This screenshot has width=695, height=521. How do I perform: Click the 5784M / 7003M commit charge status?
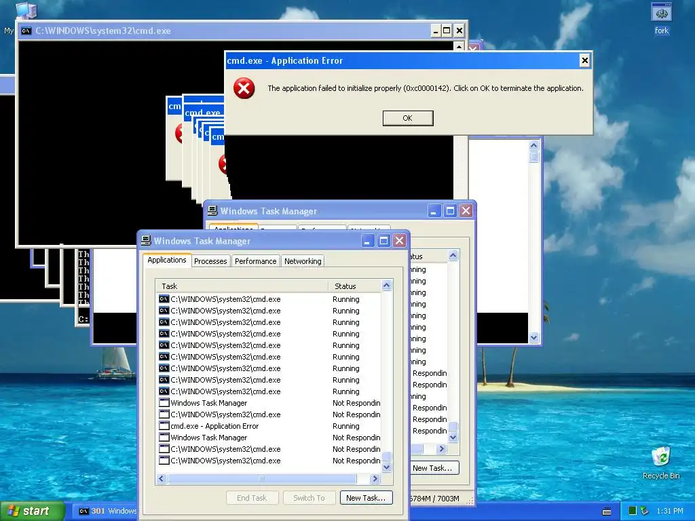[434, 499]
